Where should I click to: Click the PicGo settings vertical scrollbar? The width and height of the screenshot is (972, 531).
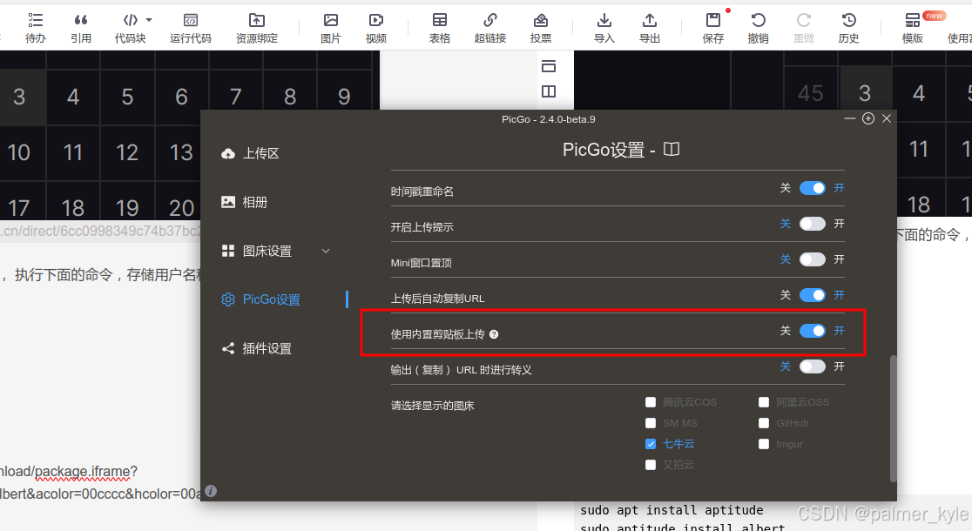coord(894,418)
